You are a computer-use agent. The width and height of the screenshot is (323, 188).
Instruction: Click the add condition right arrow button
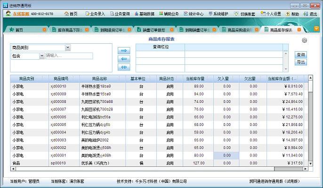(124, 50)
